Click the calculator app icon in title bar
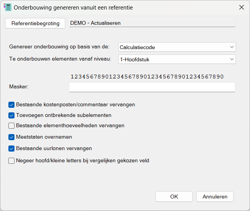This screenshot has height=211, width=250. (x=8, y=7)
